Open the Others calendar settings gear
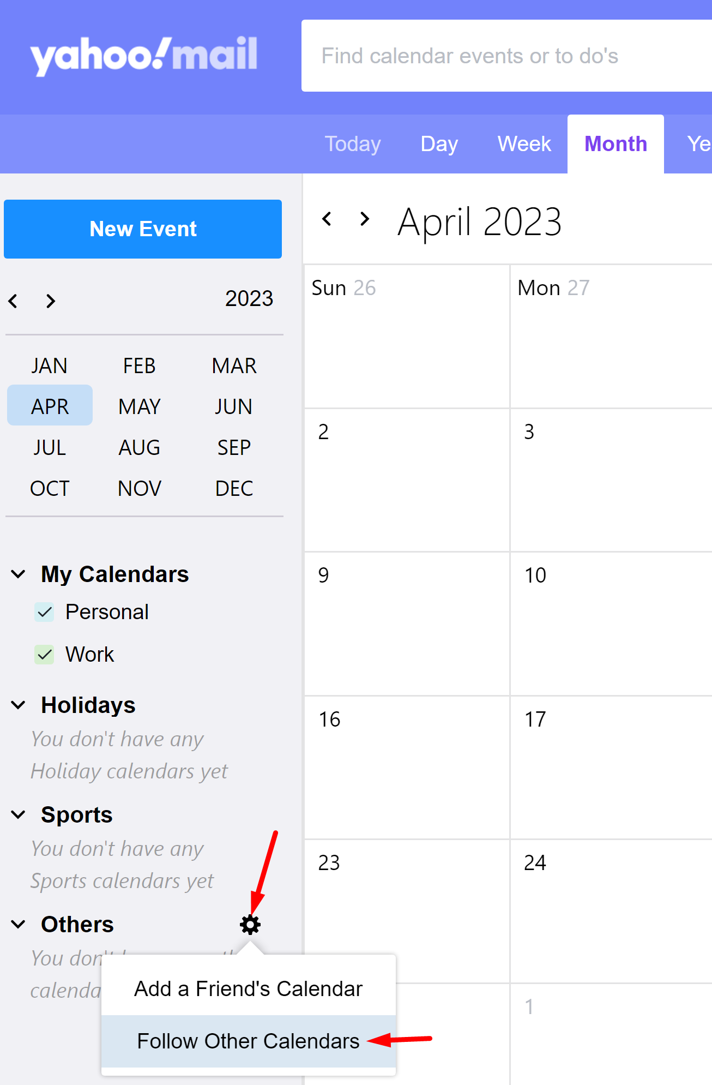 (x=250, y=925)
